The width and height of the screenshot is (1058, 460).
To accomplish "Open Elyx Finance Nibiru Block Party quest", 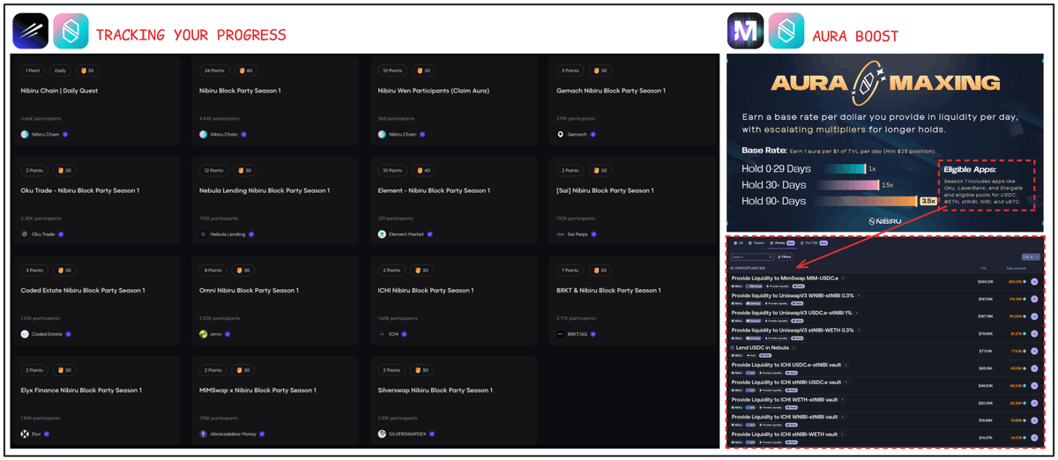I will (95, 400).
